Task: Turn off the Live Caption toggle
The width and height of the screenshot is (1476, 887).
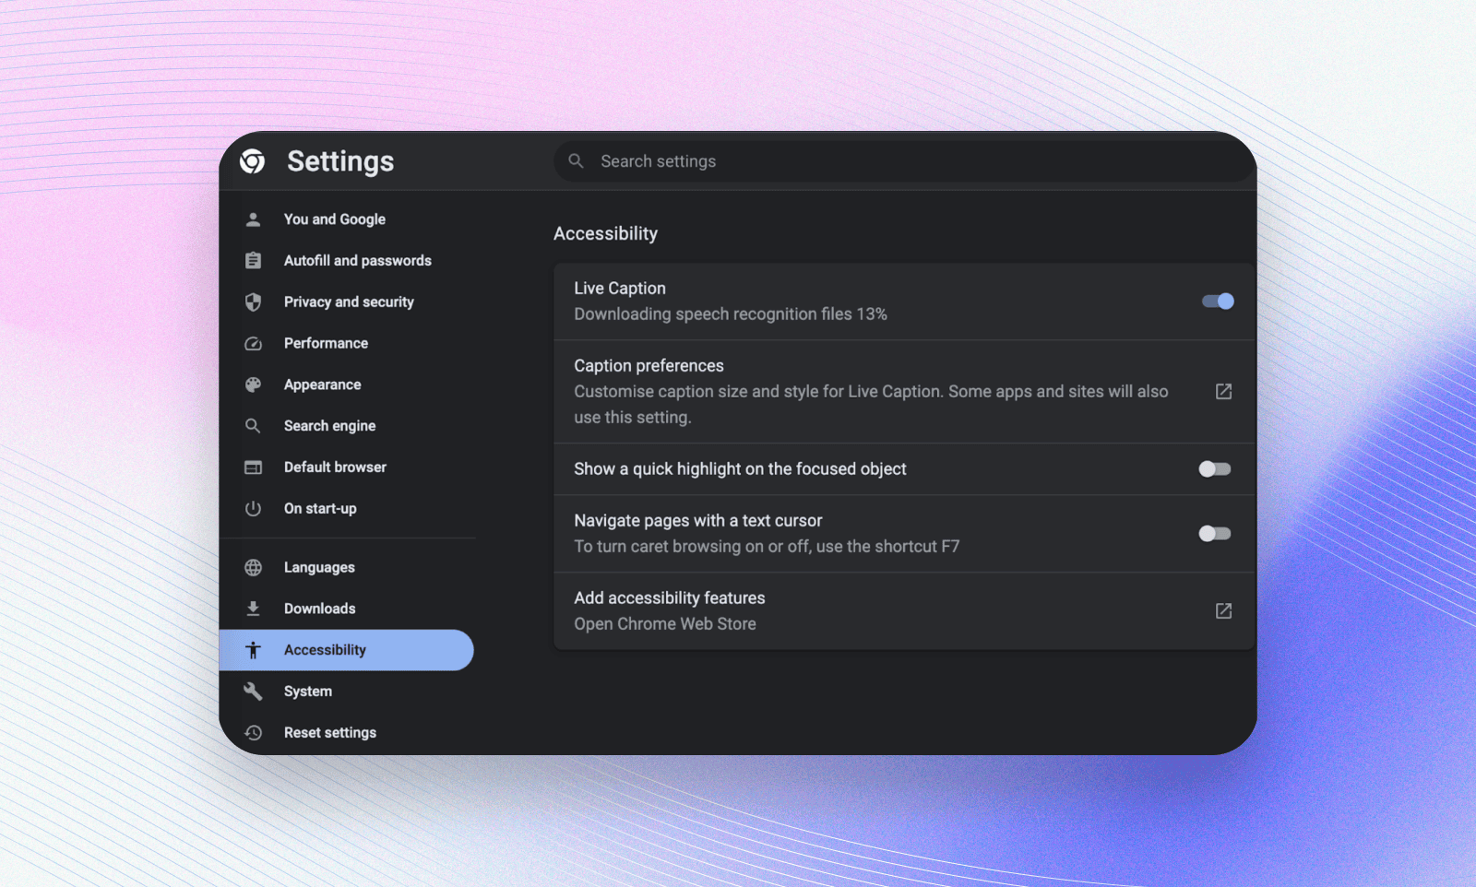Action: tap(1218, 302)
